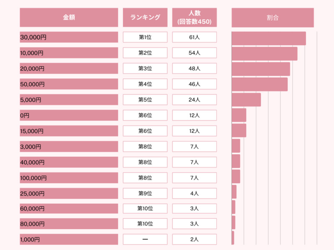
Task: Click the 24人 count cell
Action: click(195, 100)
